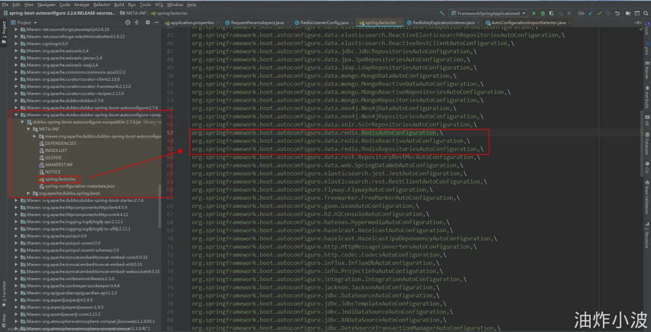Collapse the dubbo-spring-boot-autoconfigure-compatible Maven node
This screenshot has height=332, width=651.
(17, 115)
